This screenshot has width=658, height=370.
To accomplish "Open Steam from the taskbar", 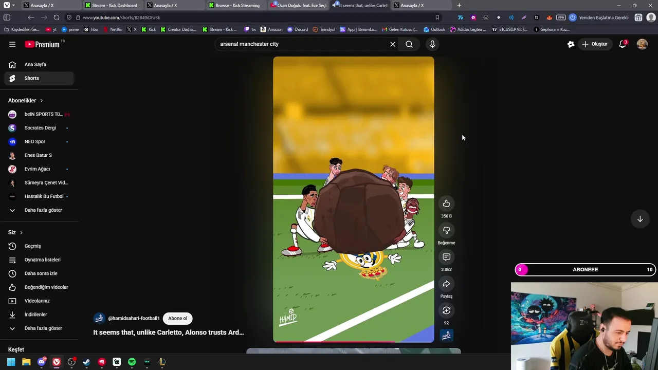I will (86, 362).
